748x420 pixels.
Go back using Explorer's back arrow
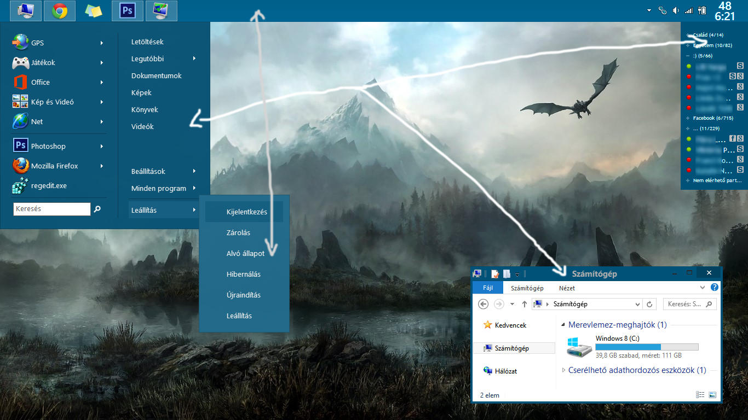483,304
